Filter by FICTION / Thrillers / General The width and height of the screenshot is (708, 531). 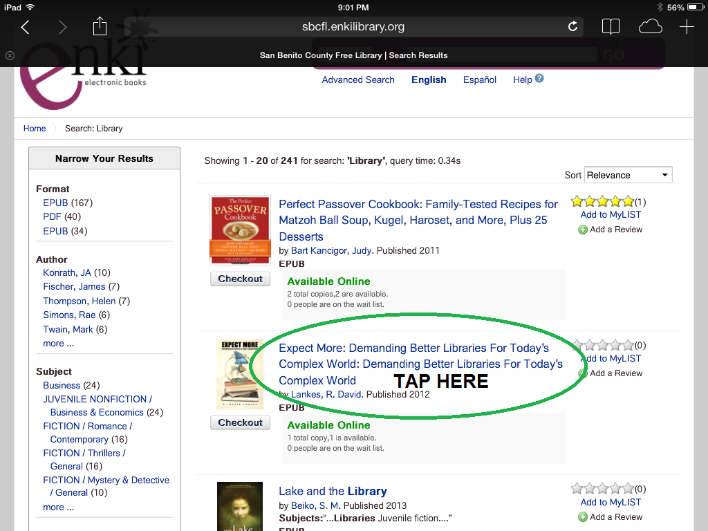click(x=84, y=460)
